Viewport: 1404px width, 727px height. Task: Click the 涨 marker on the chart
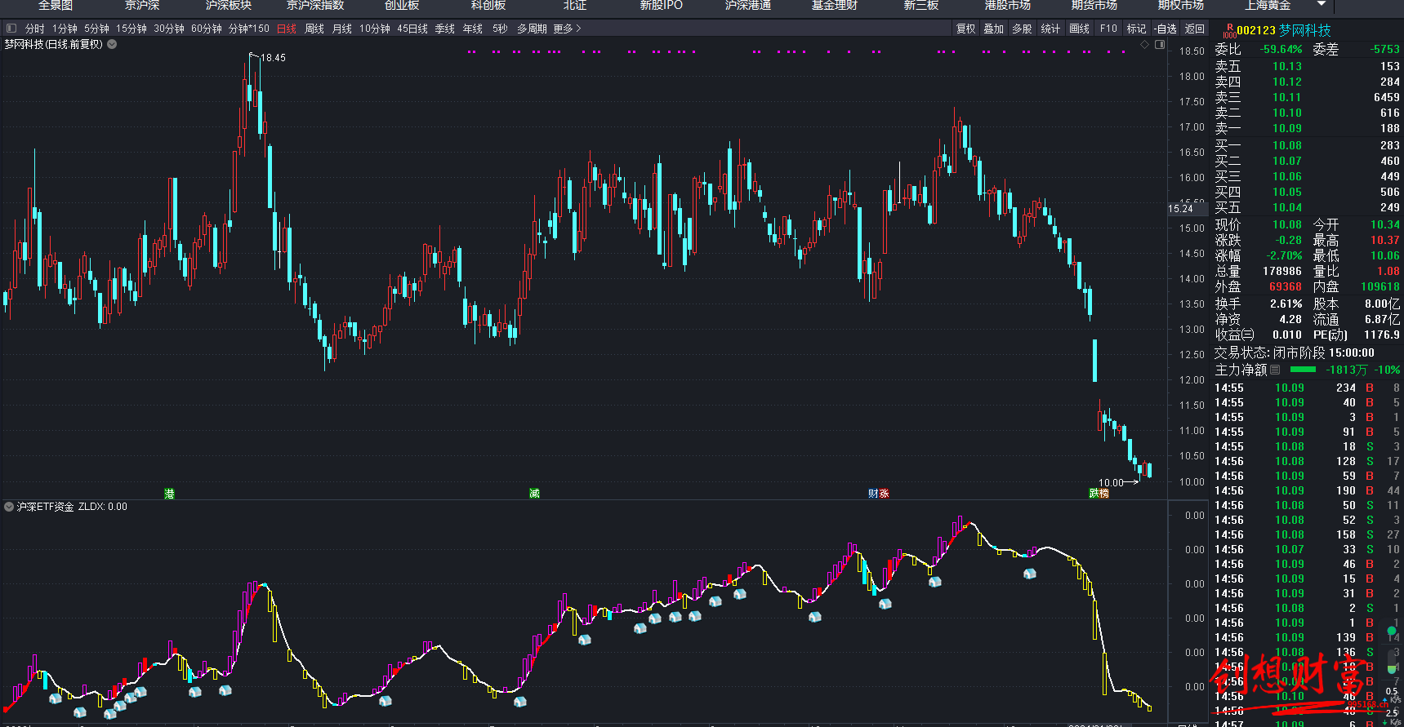point(884,494)
